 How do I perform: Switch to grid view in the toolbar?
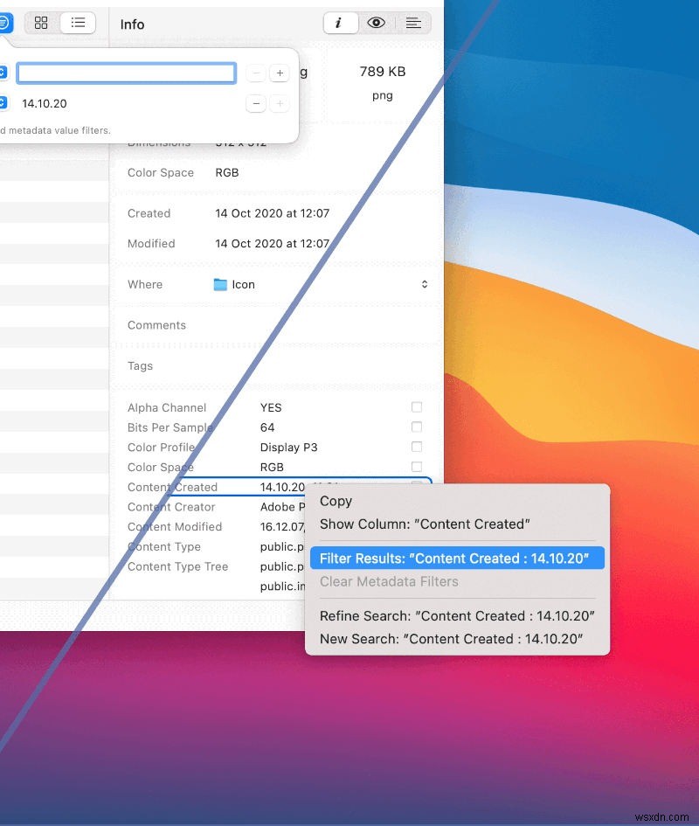click(40, 24)
